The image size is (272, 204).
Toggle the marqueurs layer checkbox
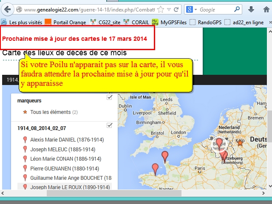point(110,97)
